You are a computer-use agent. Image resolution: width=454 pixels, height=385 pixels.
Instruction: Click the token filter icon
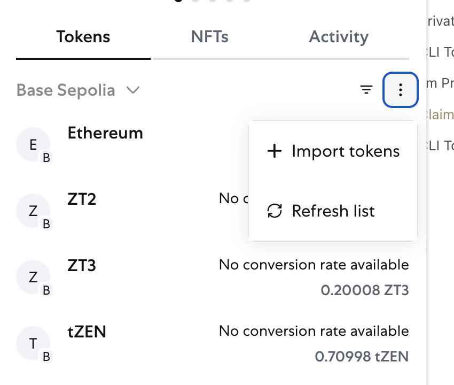coord(366,90)
